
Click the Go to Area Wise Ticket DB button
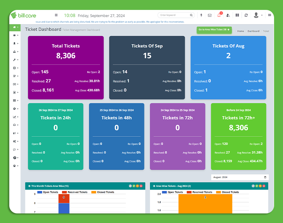pyautogui.click(x=214, y=30)
